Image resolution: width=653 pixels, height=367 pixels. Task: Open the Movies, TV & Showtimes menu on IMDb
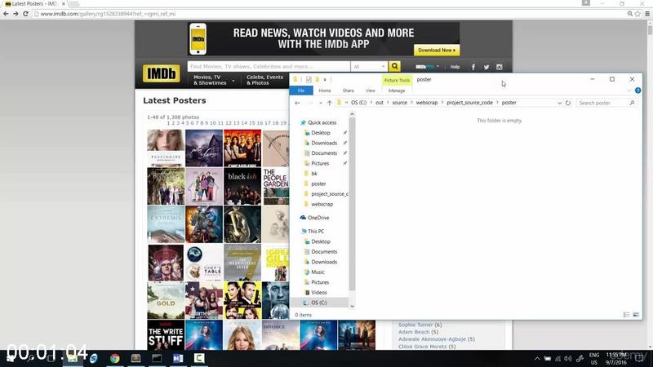213,80
